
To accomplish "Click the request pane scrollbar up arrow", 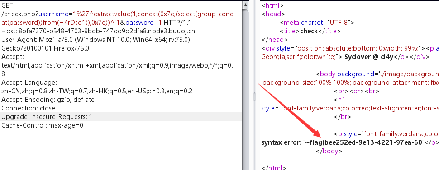I will click(246, 5).
